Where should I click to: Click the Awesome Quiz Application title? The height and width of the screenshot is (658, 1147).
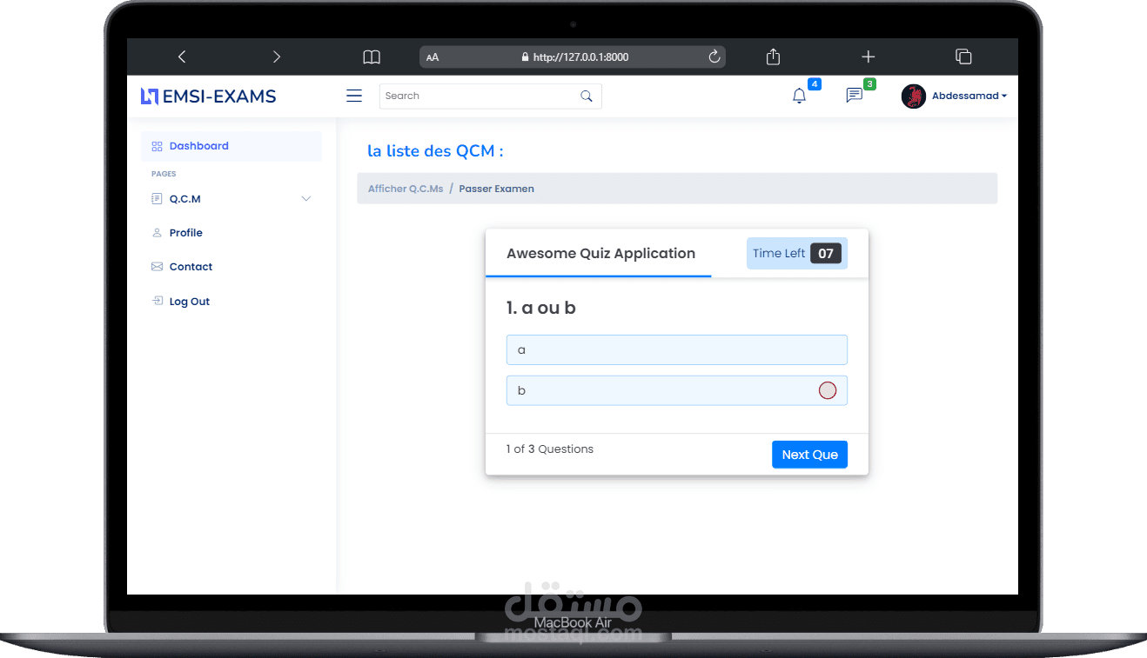(600, 254)
